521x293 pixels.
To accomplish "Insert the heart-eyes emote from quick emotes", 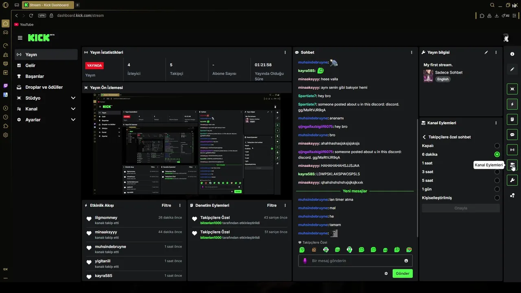I will [x=409, y=249].
